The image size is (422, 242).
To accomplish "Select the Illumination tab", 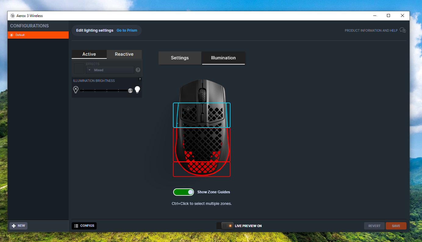I will (224, 58).
